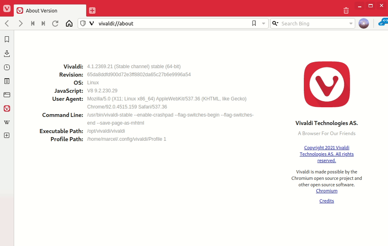Click the profile path /home/marcel/.config text
Image resolution: width=388 pixels, height=246 pixels.
coord(127,139)
